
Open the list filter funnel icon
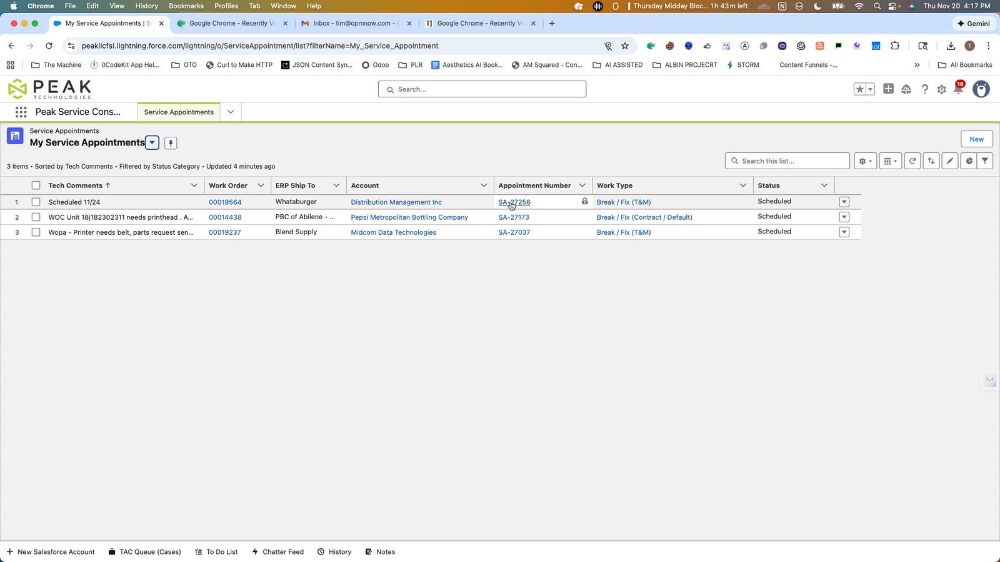pyautogui.click(x=985, y=161)
